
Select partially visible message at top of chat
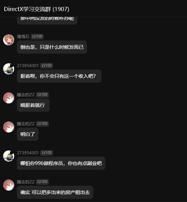47,20
